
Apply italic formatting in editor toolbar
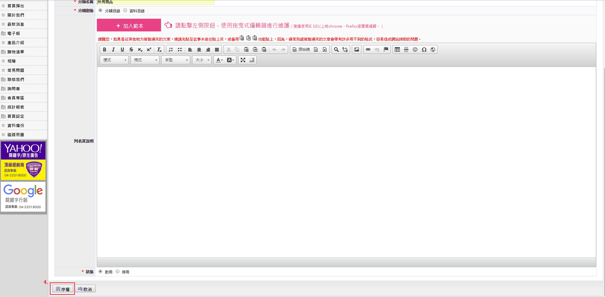coord(113,49)
